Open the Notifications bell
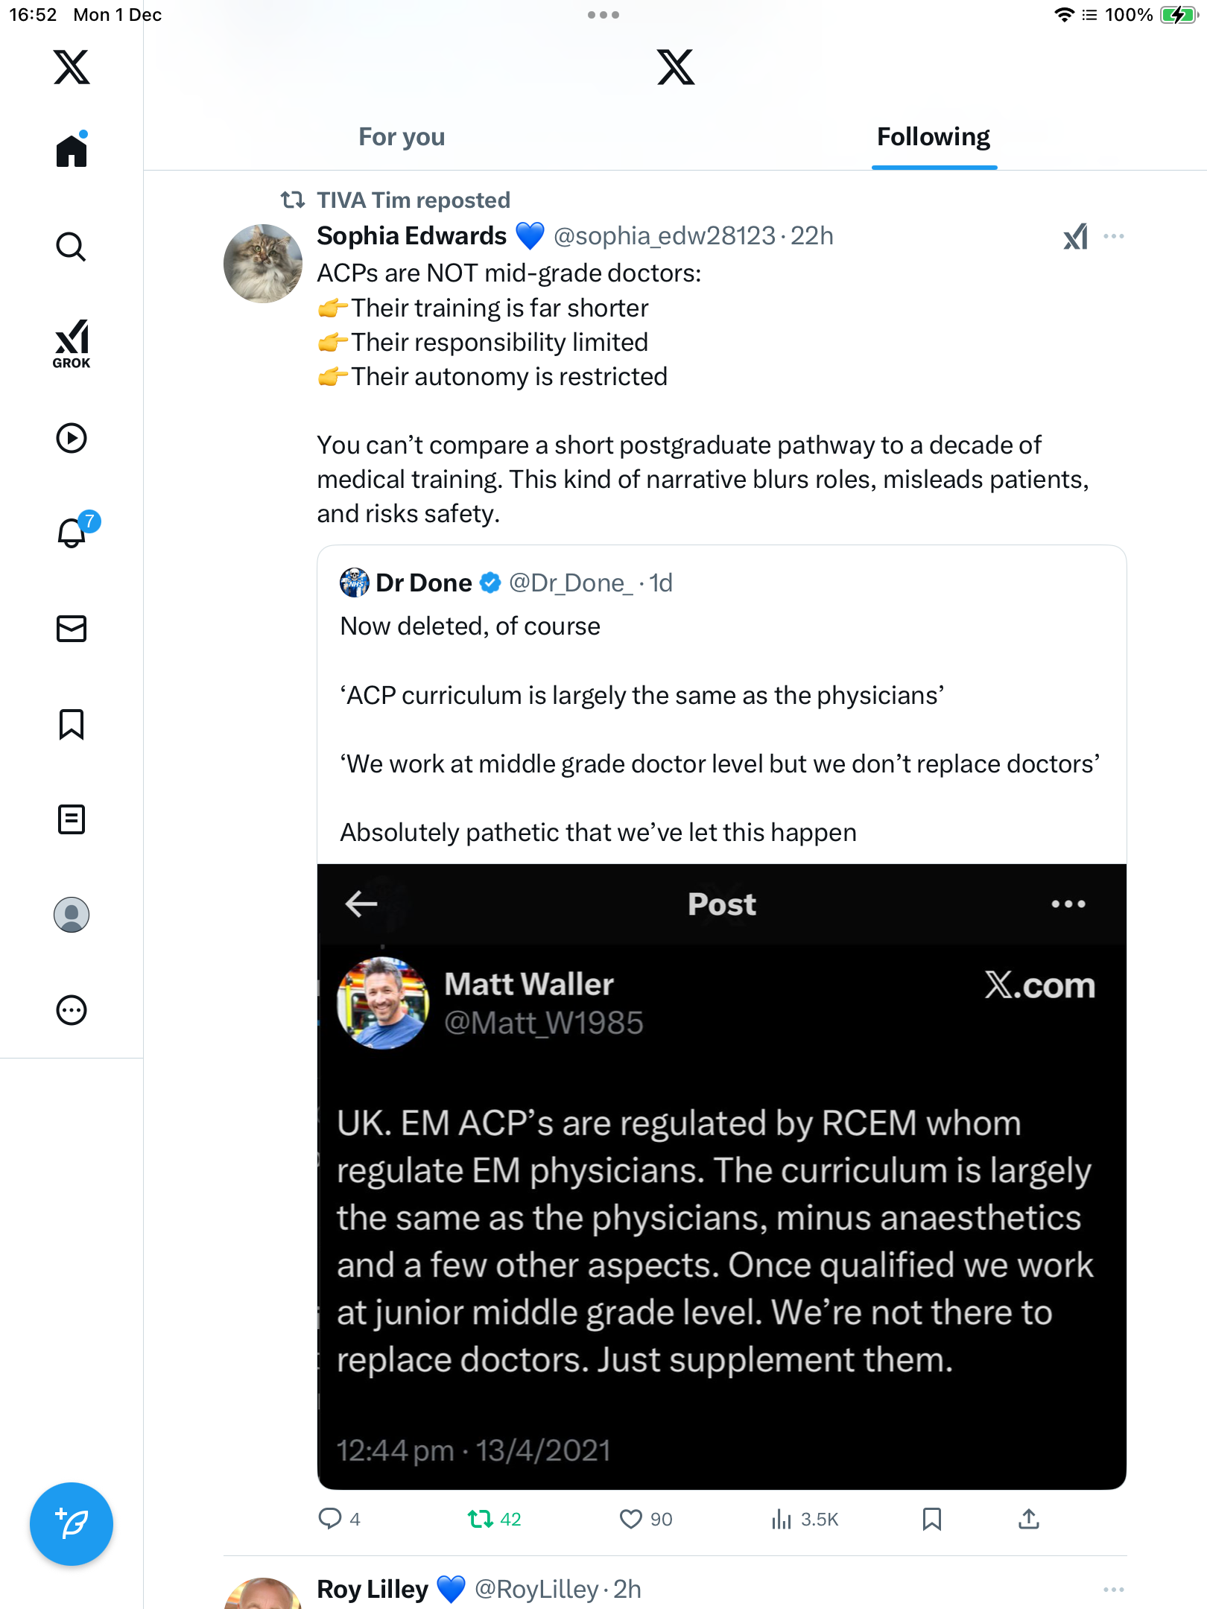The width and height of the screenshot is (1207, 1609). [72, 533]
